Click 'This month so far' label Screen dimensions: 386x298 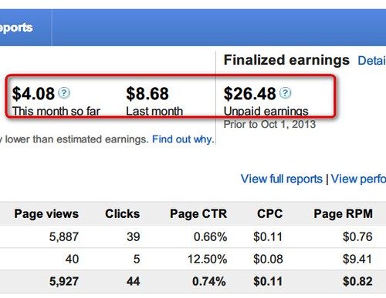click(x=56, y=112)
